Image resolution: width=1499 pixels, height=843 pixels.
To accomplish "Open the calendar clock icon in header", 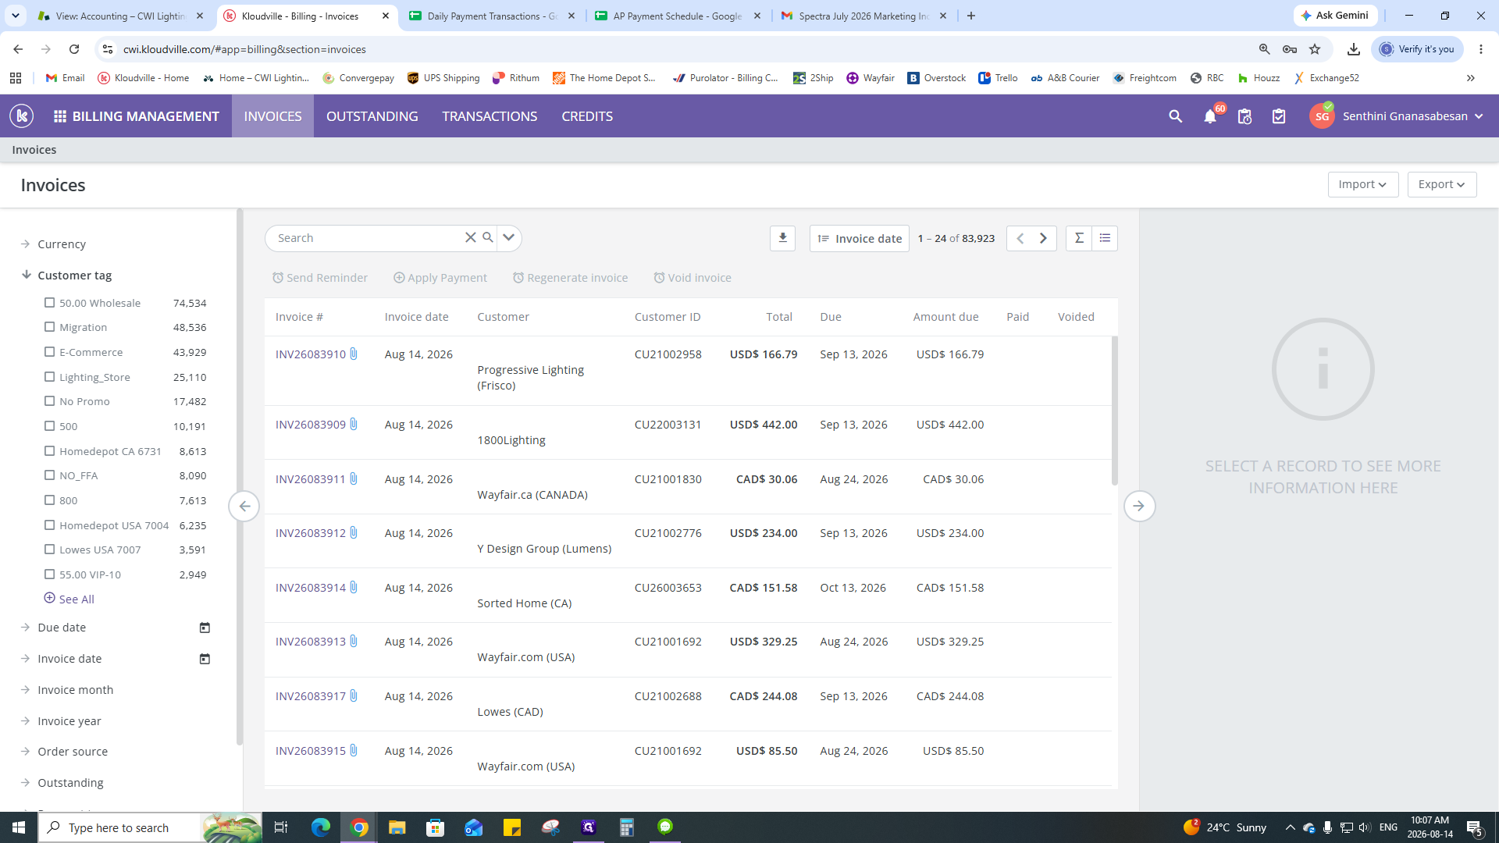I will [1244, 116].
